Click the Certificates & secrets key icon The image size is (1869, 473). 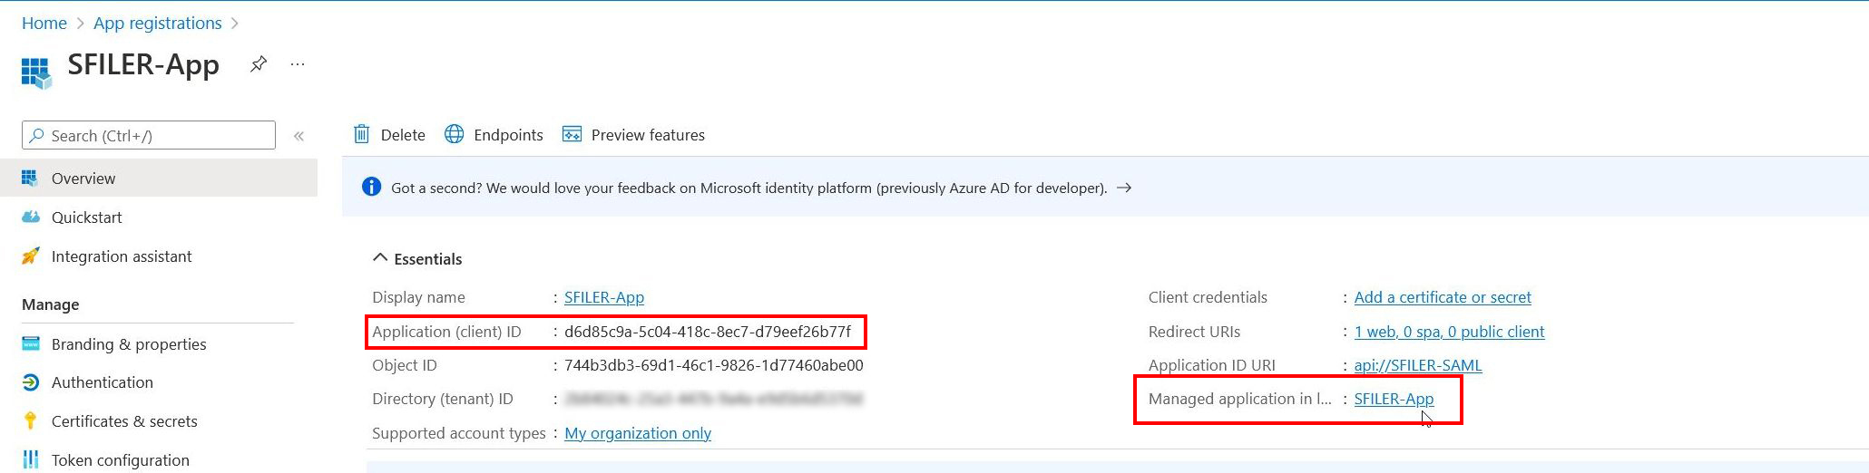pyautogui.click(x=31, y=421)
